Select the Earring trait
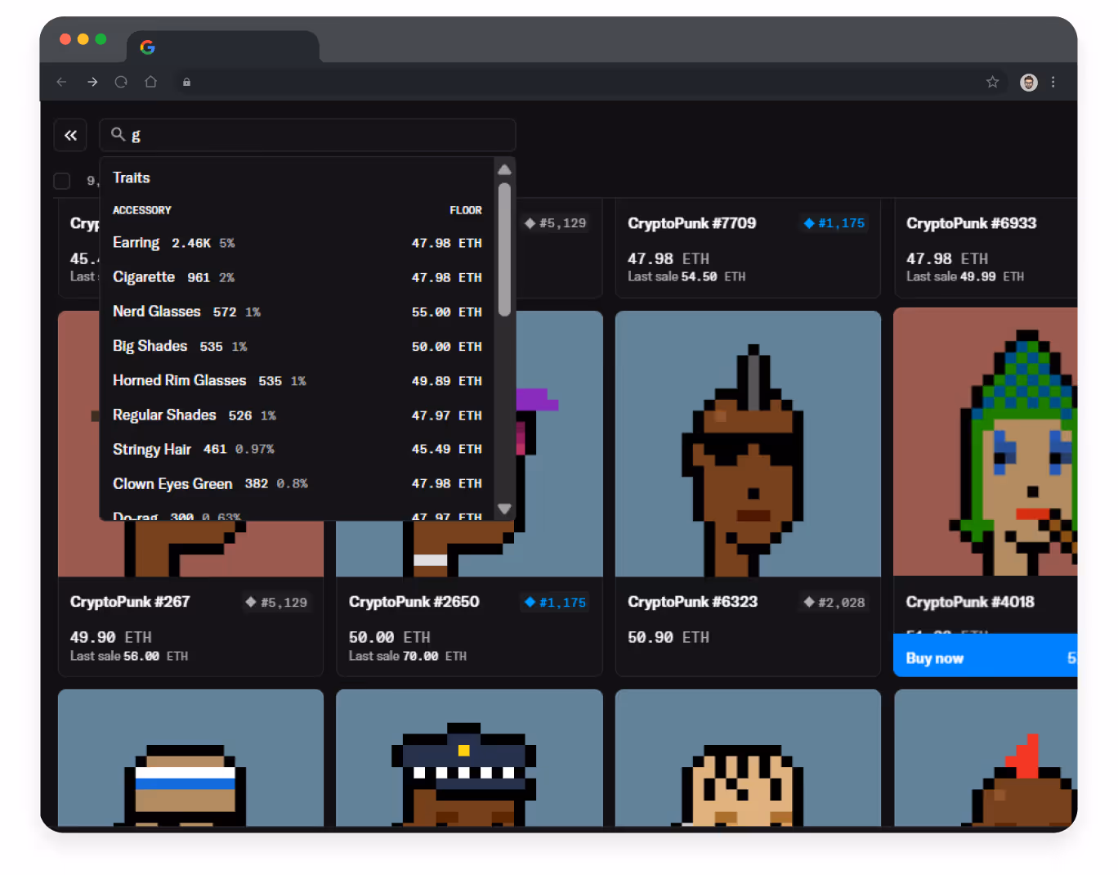 (297, 243)
